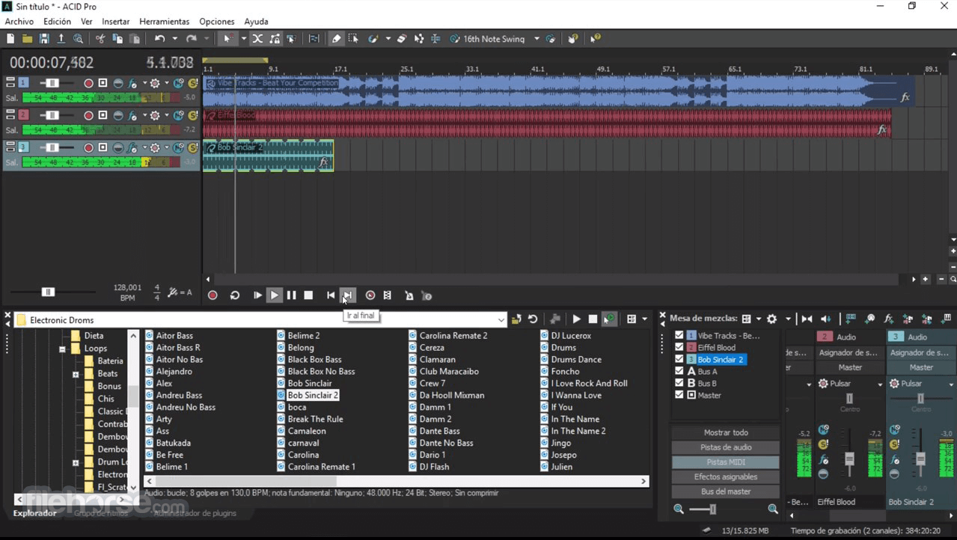This screenshot has width=957, height=540.
Task: Mute track 3 with its M icon
Action: [x=179, y=147]
